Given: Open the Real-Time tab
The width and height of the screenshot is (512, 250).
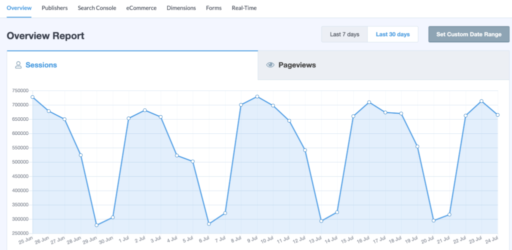Looking at the screenshot, I should [244, 8].
